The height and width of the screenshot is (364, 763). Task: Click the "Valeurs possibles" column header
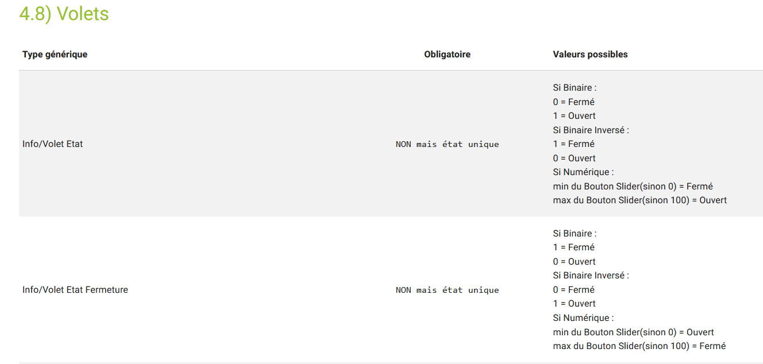[x=590, y=55]
